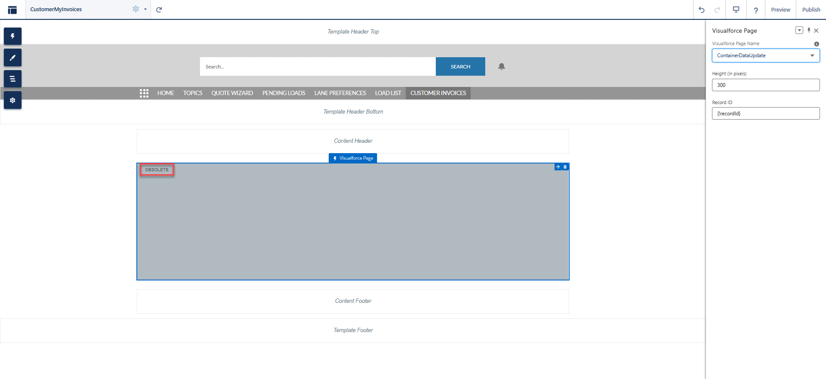Open the LOAD LIST navigation tab

coord(388,93)
